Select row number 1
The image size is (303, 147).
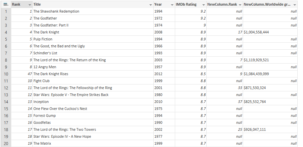tap(6, 11)
